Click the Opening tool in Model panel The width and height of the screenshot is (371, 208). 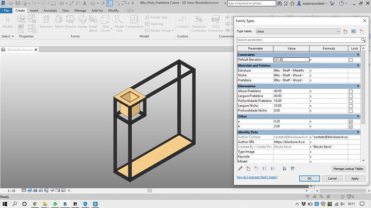154,24
